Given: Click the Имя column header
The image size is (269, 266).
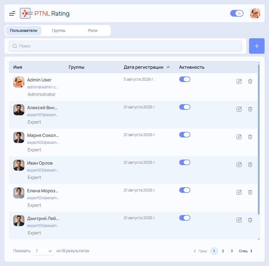Looking at the screenshot, I should 18,67.
